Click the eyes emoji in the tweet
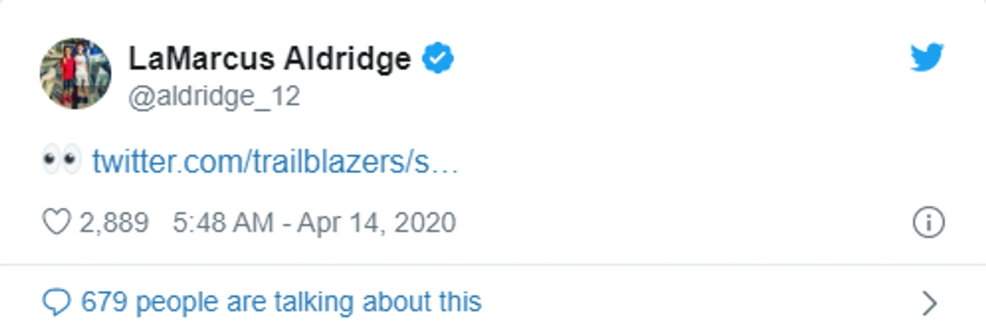Viewport: 986px width, 333px height. click(x=61, y=161)
